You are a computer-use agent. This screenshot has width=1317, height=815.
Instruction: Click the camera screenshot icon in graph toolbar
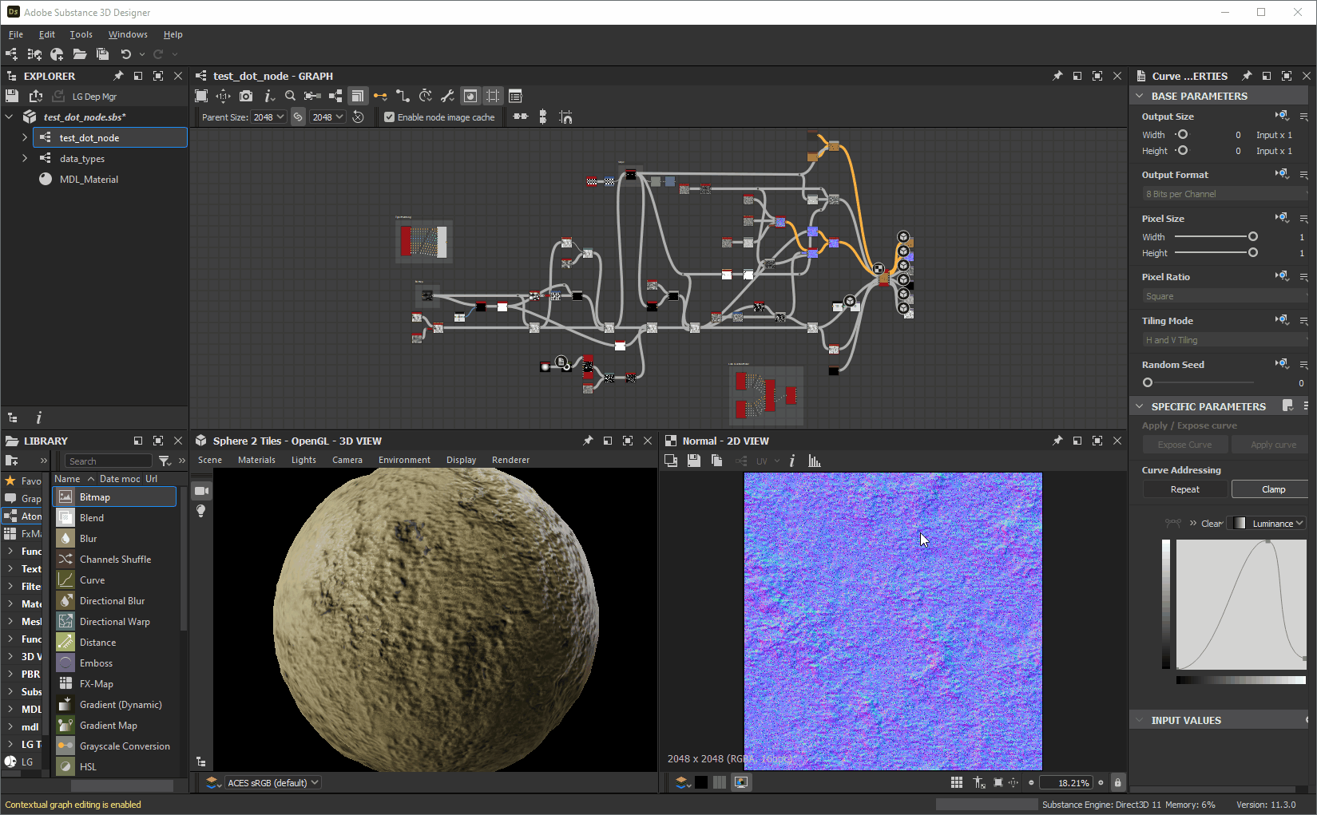pos(246,96)
